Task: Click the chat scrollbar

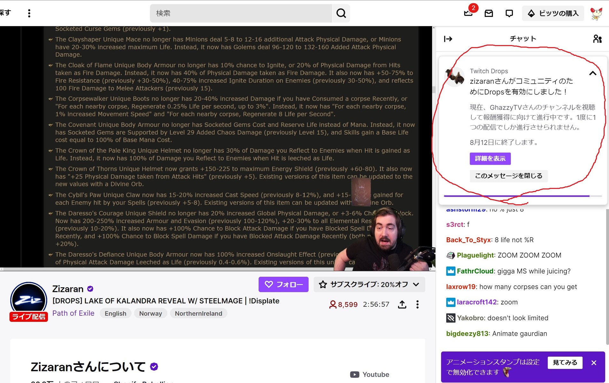Action: [607, 277]
